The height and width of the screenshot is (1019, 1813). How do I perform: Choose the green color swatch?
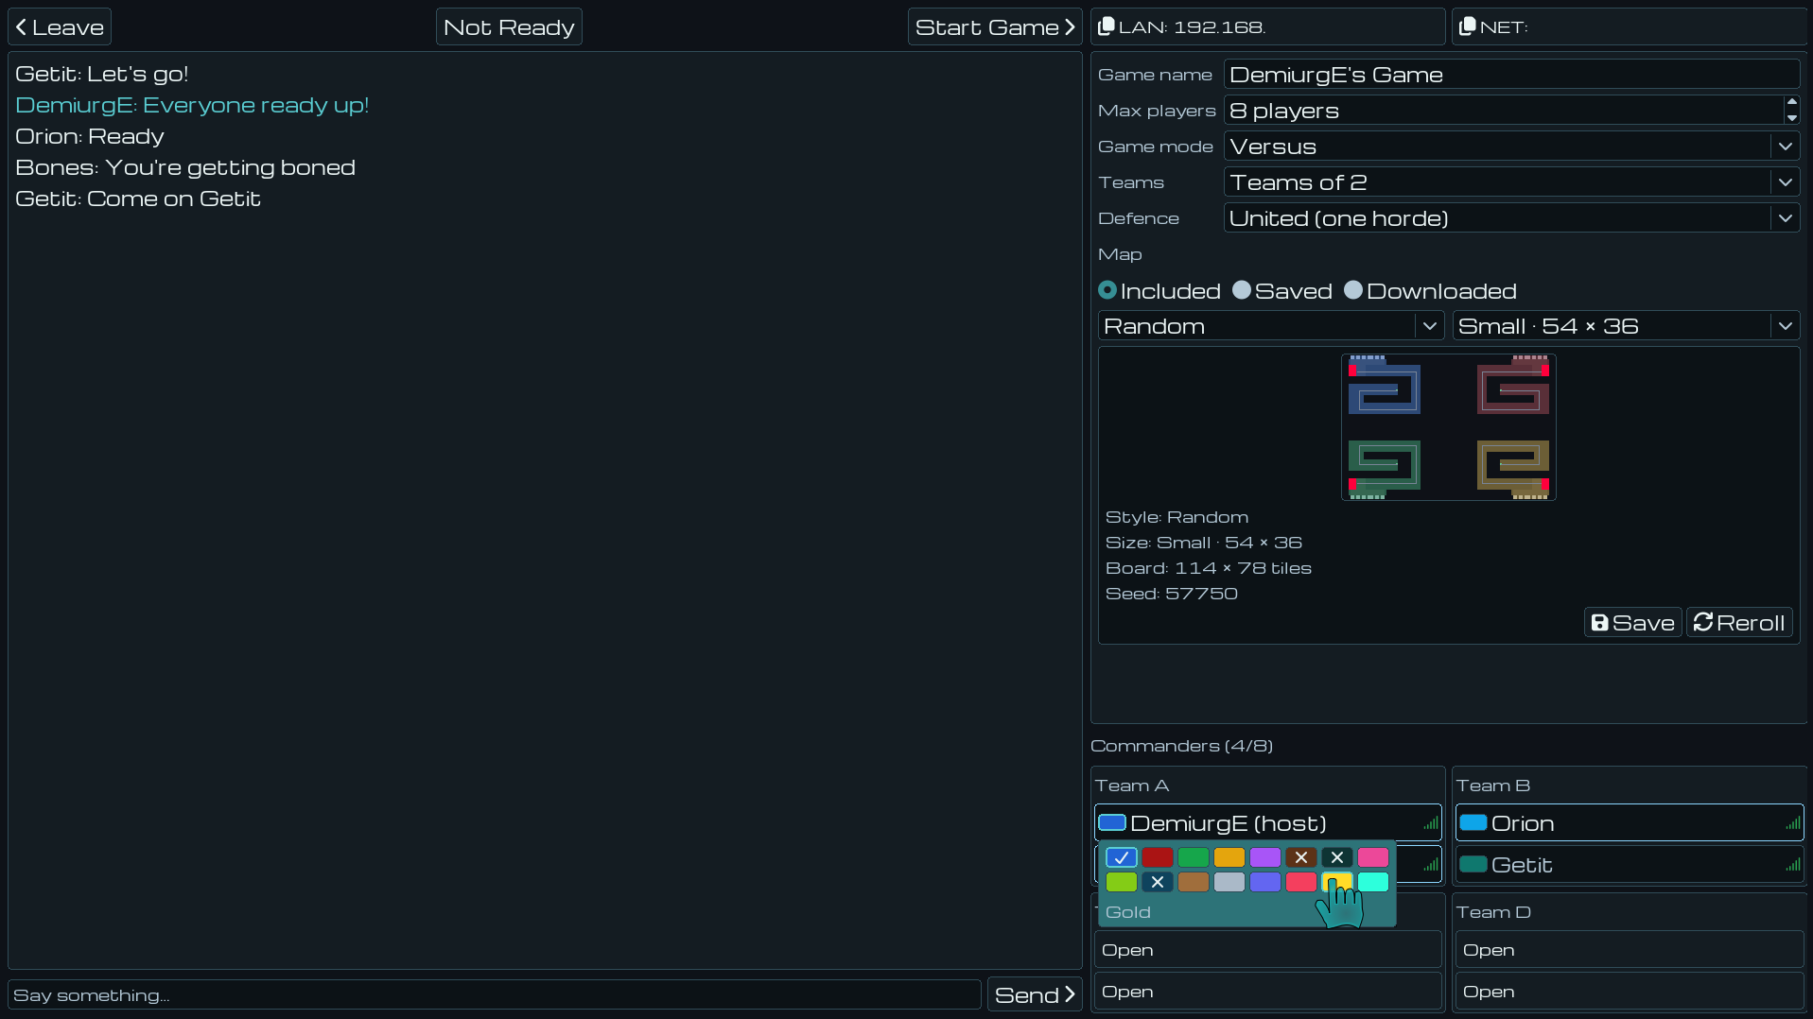click(x=1194, y=857)
